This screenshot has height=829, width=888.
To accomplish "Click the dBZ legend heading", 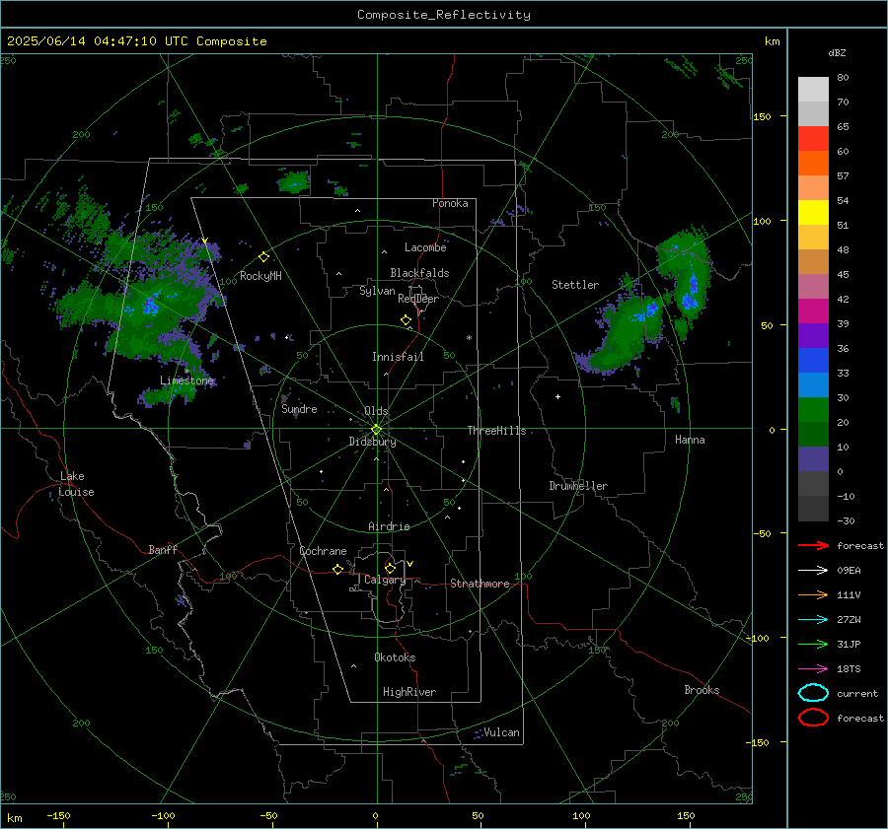I will (x=837, y=52).
